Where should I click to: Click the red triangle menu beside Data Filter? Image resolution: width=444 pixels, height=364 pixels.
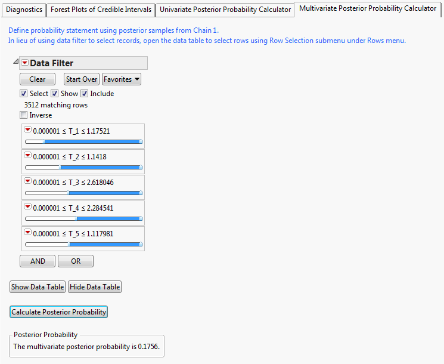(x=25, y=63)
